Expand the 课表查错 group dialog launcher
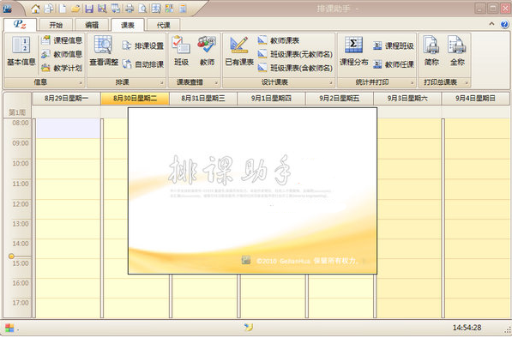Viewport: 512px width, 338px height. [x=216, y=82]
